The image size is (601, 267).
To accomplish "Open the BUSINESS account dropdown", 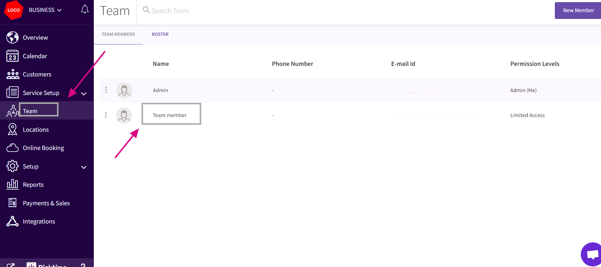I will pos(45,10).
